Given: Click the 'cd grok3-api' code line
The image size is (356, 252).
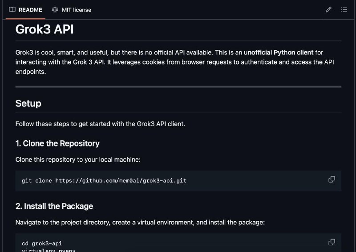Looking at the screenshot, I should [42, 244].
